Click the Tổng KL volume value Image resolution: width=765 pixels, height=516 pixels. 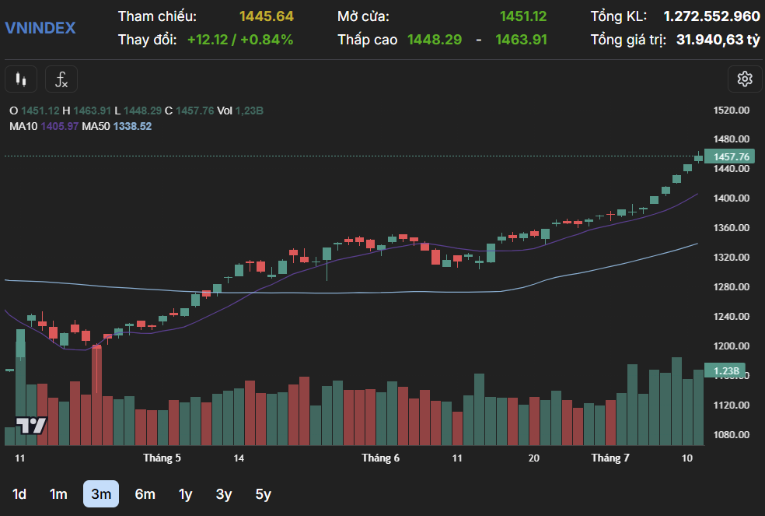711,16
